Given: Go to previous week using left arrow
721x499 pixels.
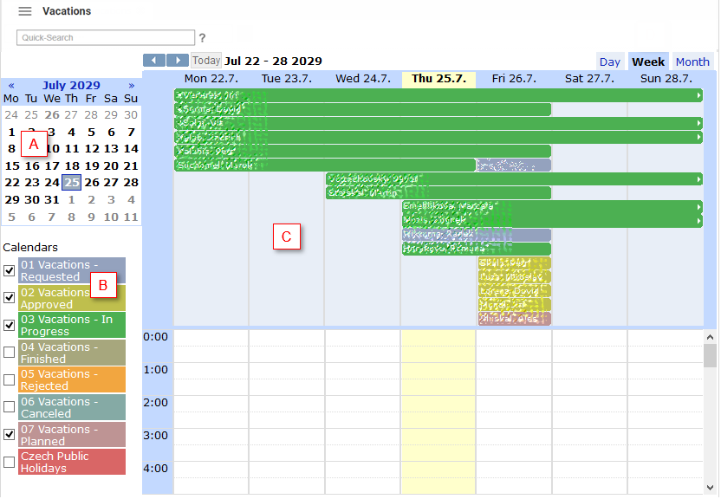Looking at the screenshot, I should point(154,60).
